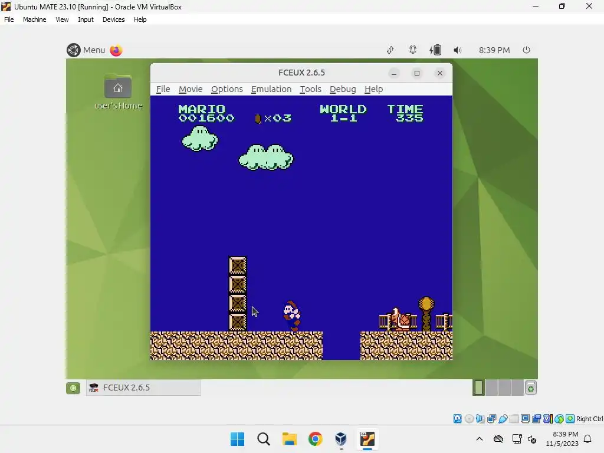604x453 pixels.
Task: Click the VirtualBox optical disk status icon
Action: (x=469, y=419)
